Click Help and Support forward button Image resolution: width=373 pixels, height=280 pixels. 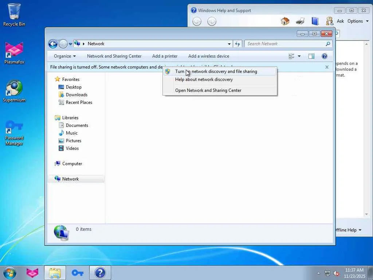pyautogui.click(x=212, y=22)
